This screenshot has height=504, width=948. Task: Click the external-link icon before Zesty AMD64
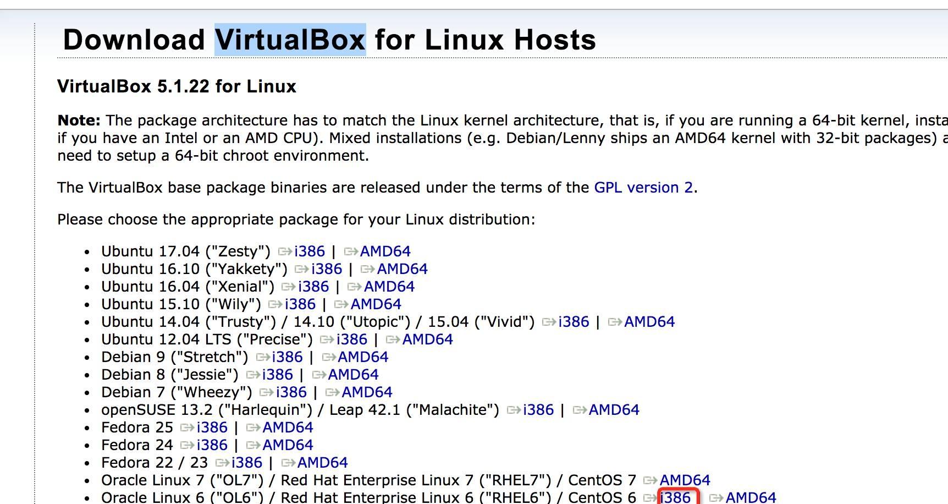[x=351, y=252]
